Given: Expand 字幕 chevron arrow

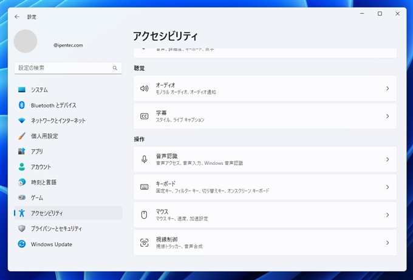Looking at the screenshot, I should click(x=387, y=116).
